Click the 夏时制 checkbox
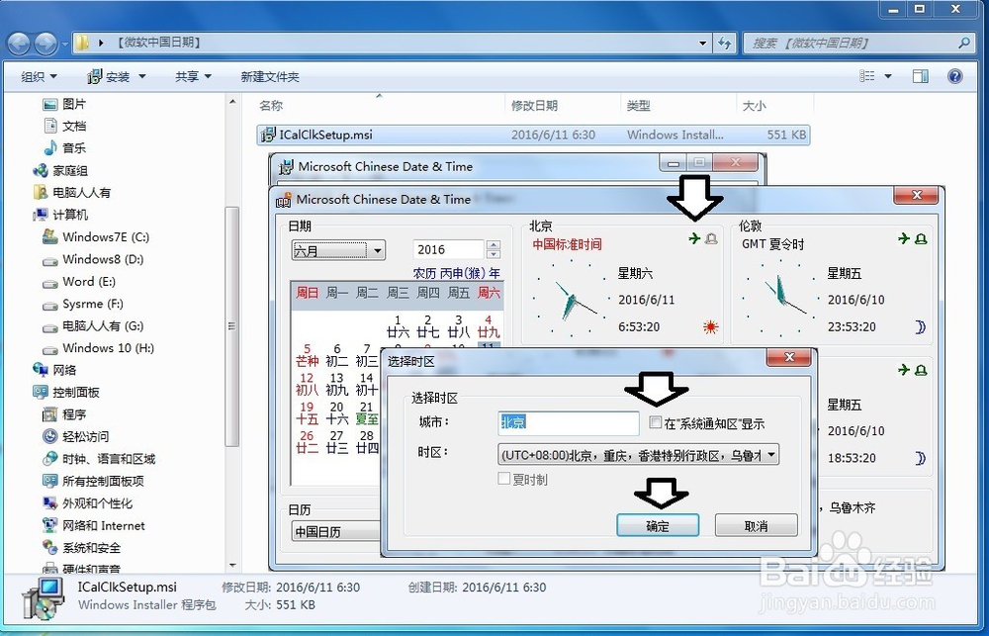Image resolution: width=989 pixels, height=636 pixels. click(504, 479)
